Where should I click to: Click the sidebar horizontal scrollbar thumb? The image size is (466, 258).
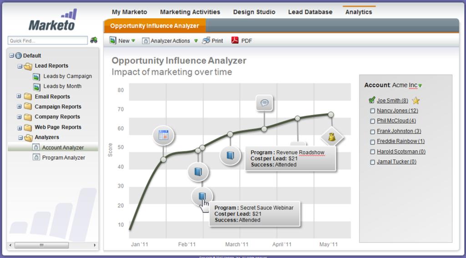pos(41,245)
